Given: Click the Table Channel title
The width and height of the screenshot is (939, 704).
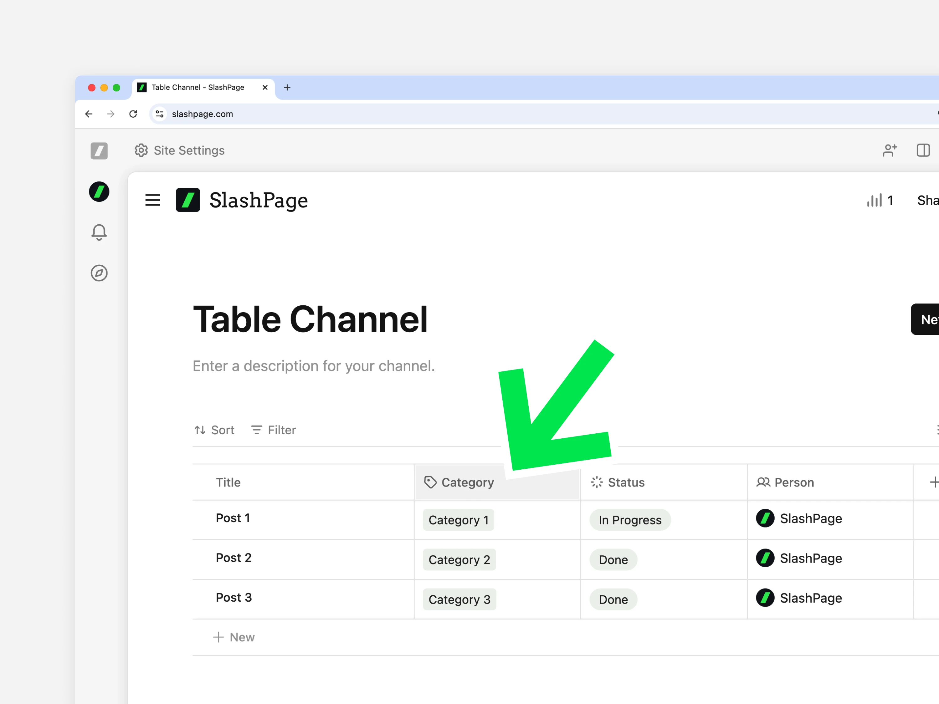Looking at the screenshot, I should tap(310, 319).
